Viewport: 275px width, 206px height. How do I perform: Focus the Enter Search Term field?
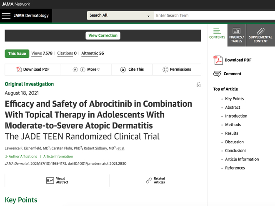[214, 15]
